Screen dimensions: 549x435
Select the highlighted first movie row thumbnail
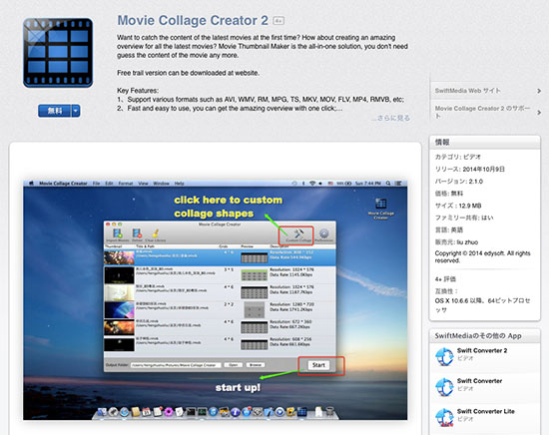point(119,258)
